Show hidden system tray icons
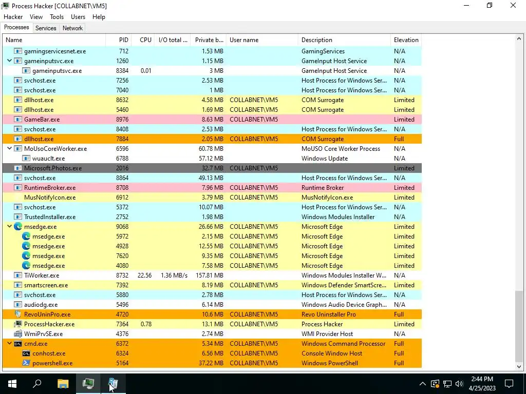This screenshot has height=394, width=526. [423, 384]
